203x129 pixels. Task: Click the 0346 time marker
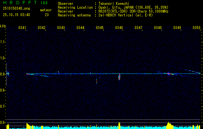119,28
